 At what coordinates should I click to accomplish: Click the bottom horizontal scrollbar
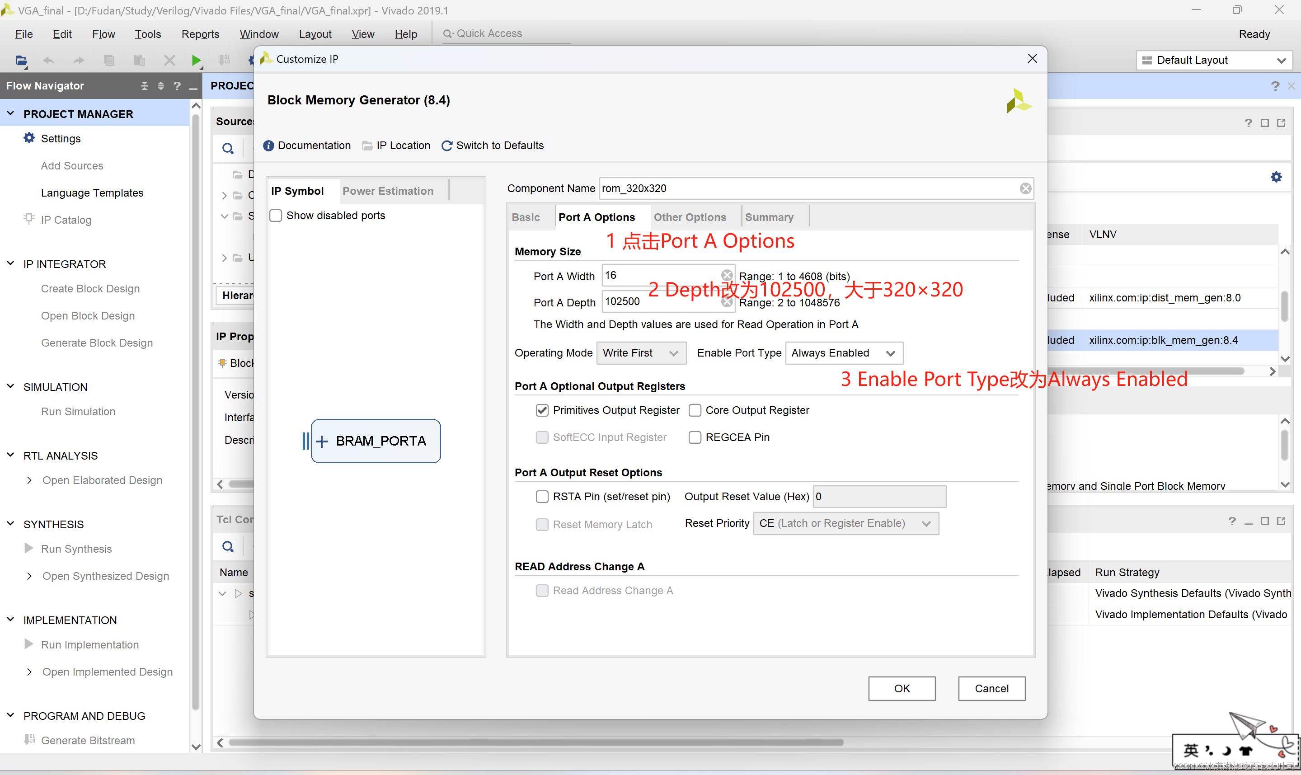[x=535, y=742]
